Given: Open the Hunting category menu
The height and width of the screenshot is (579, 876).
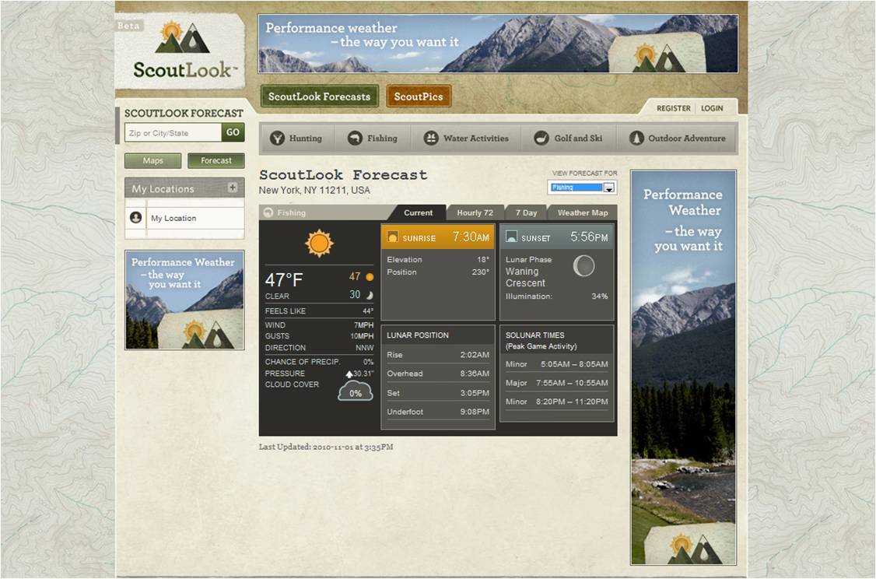Looking at the screenshot, I should click(x=296, y=138).
